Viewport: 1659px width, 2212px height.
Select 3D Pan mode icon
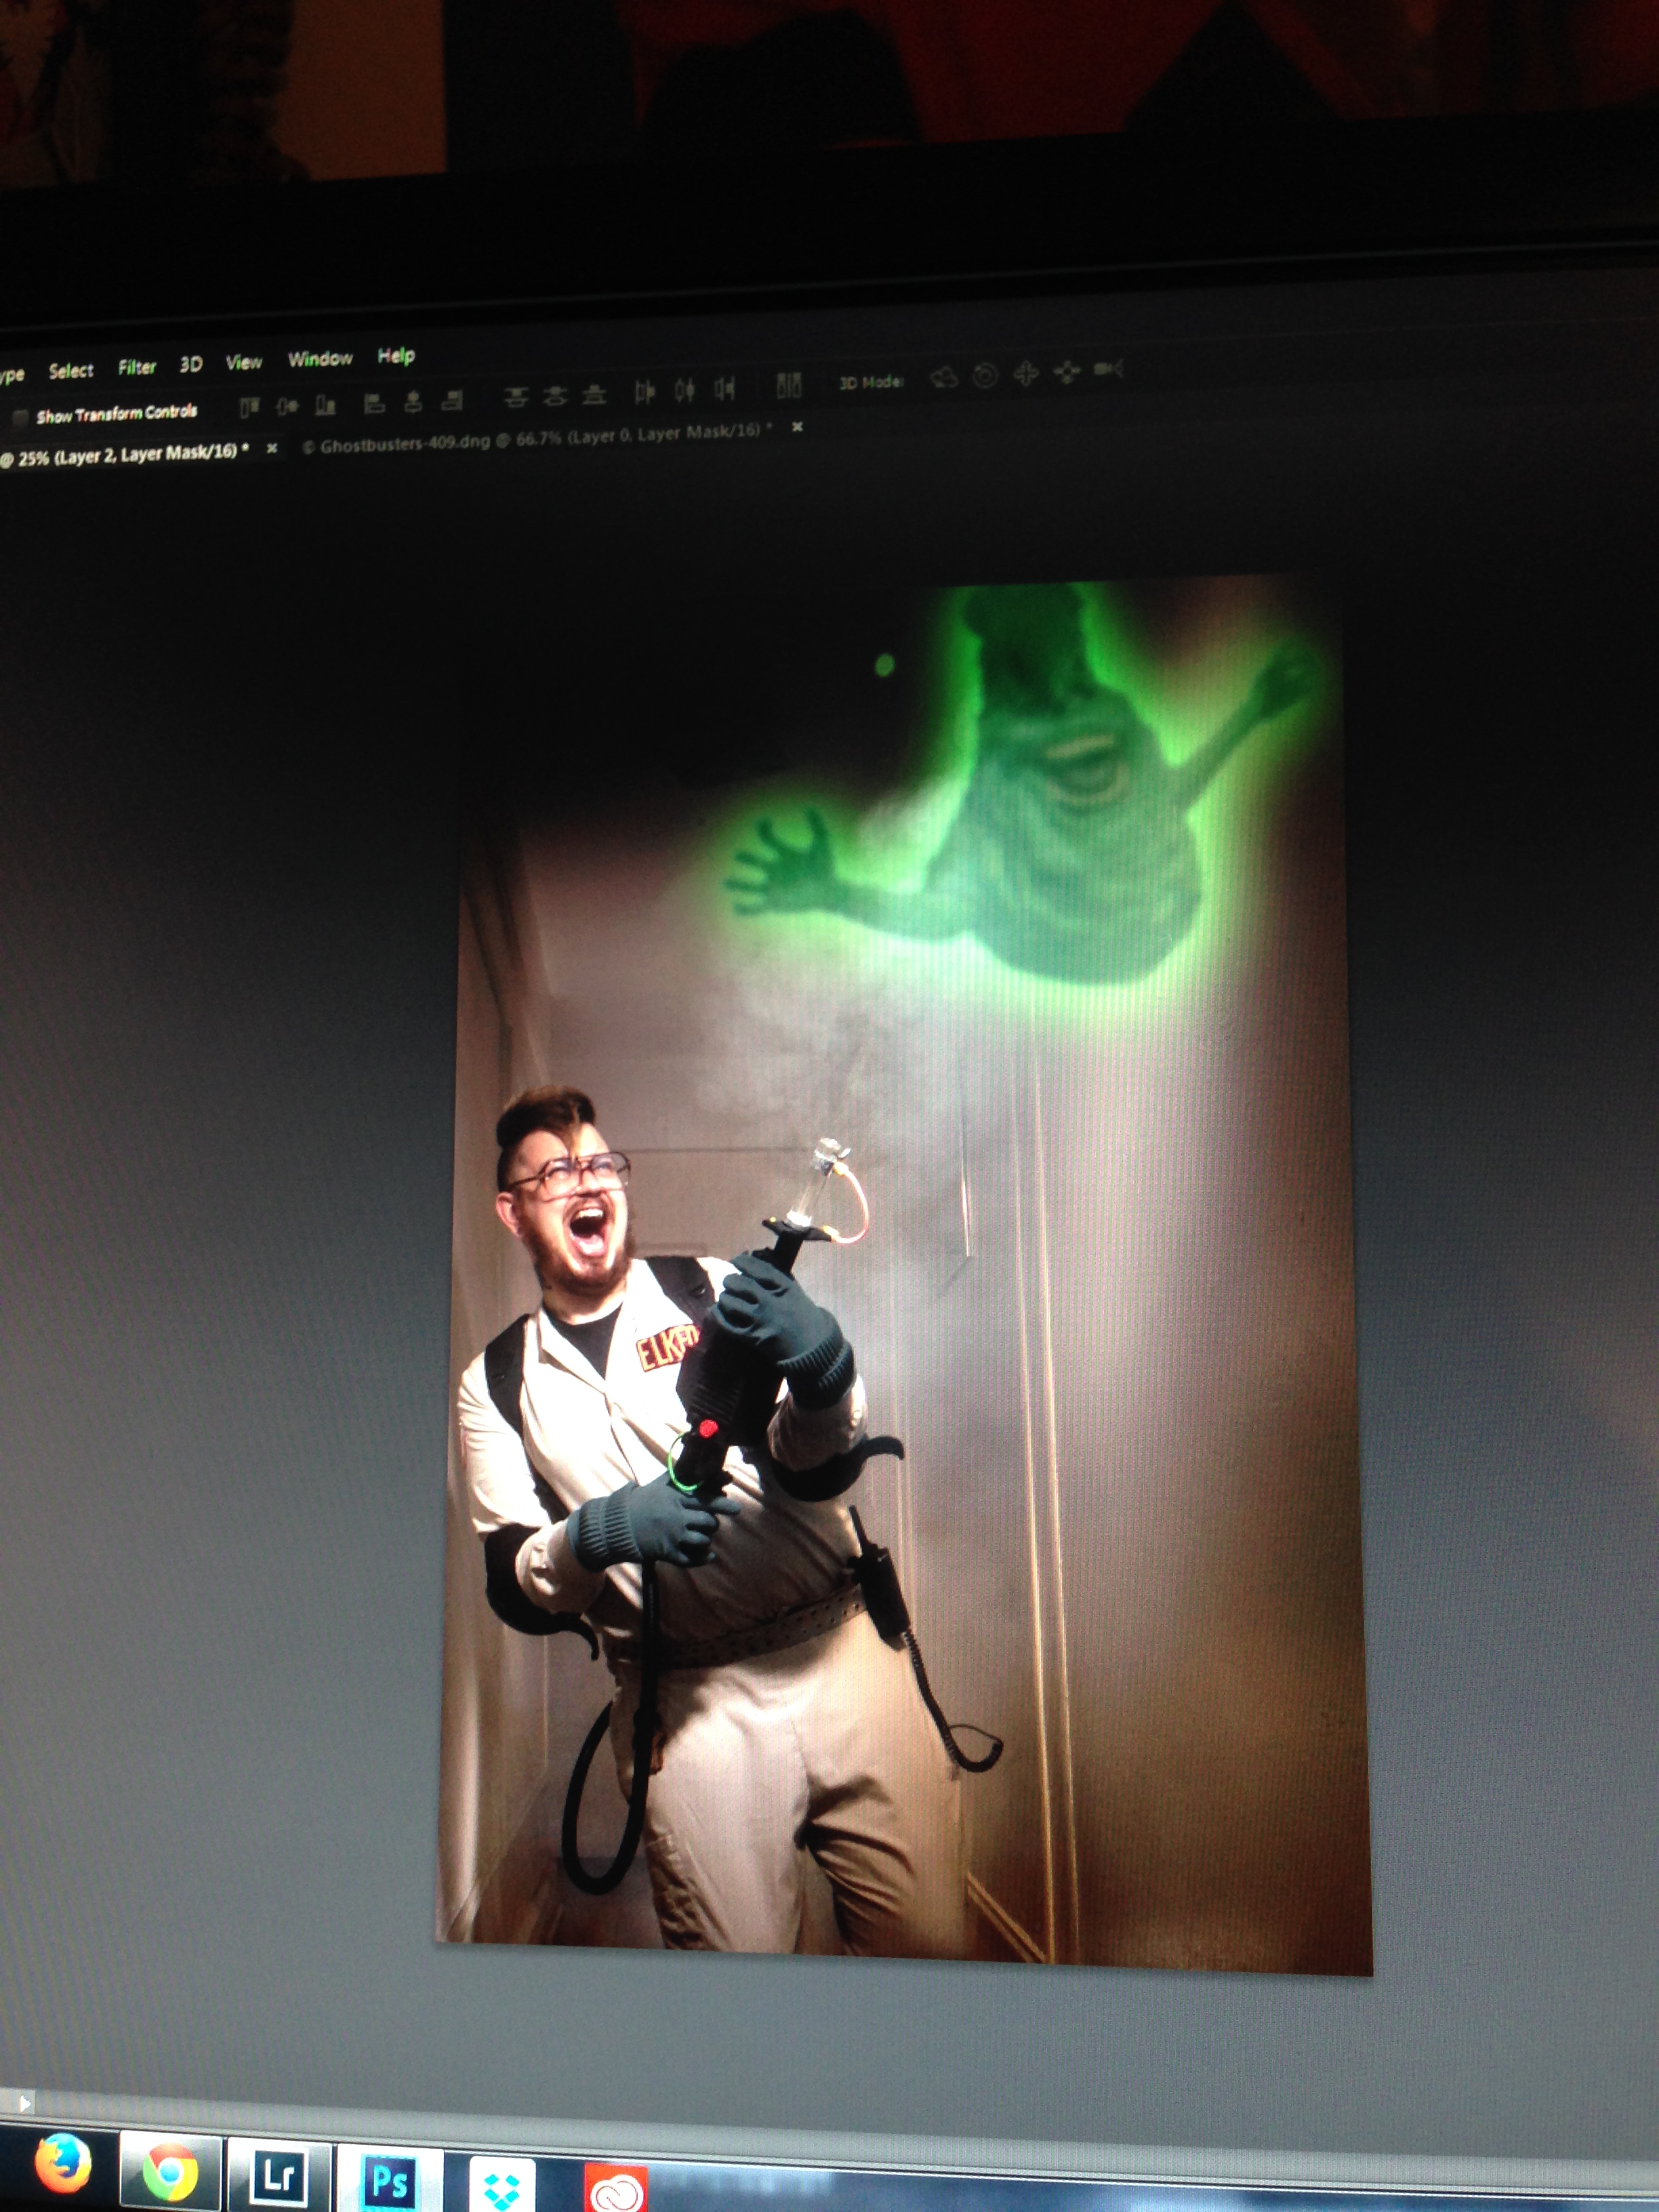[x=1026, y=374]
